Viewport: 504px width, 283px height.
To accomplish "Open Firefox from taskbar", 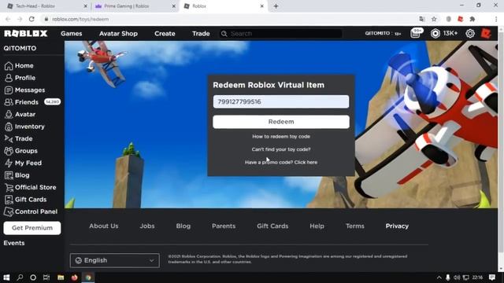I will tap(74, 277).
